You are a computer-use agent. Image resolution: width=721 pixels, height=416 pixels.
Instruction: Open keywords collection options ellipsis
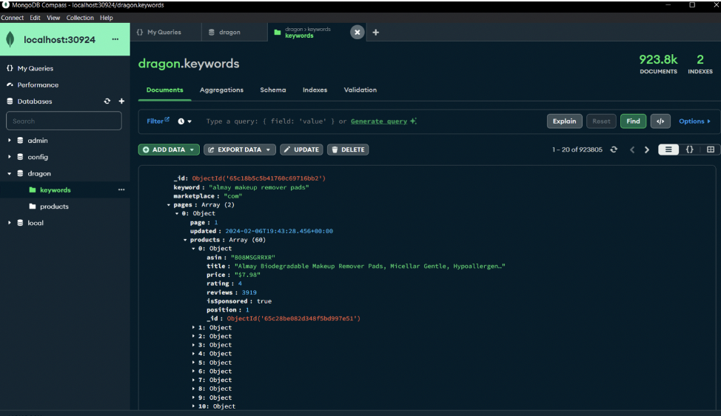click(x=121, y=189)
